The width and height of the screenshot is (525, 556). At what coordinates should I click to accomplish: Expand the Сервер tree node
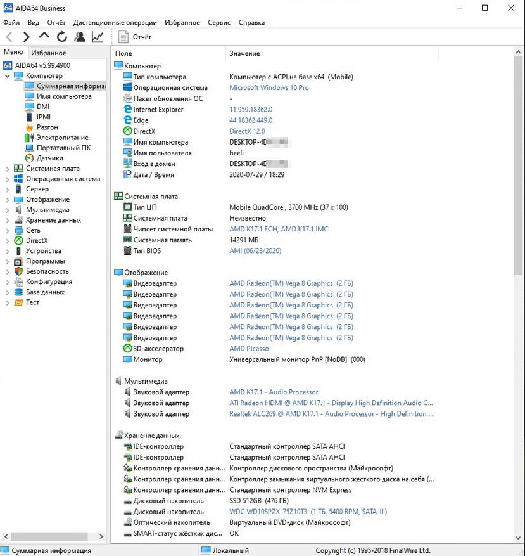pyautogui.click(x=8, y=190)
